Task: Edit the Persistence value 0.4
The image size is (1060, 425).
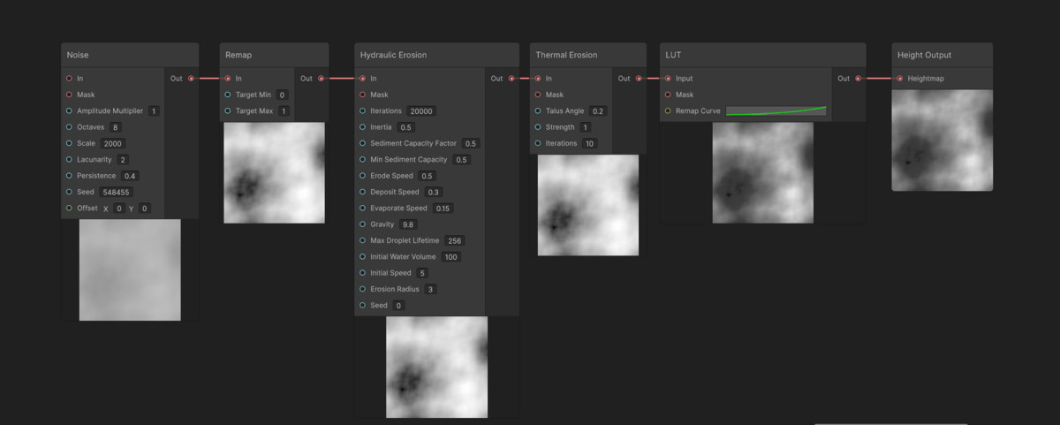Action: (x=130, y=176)
